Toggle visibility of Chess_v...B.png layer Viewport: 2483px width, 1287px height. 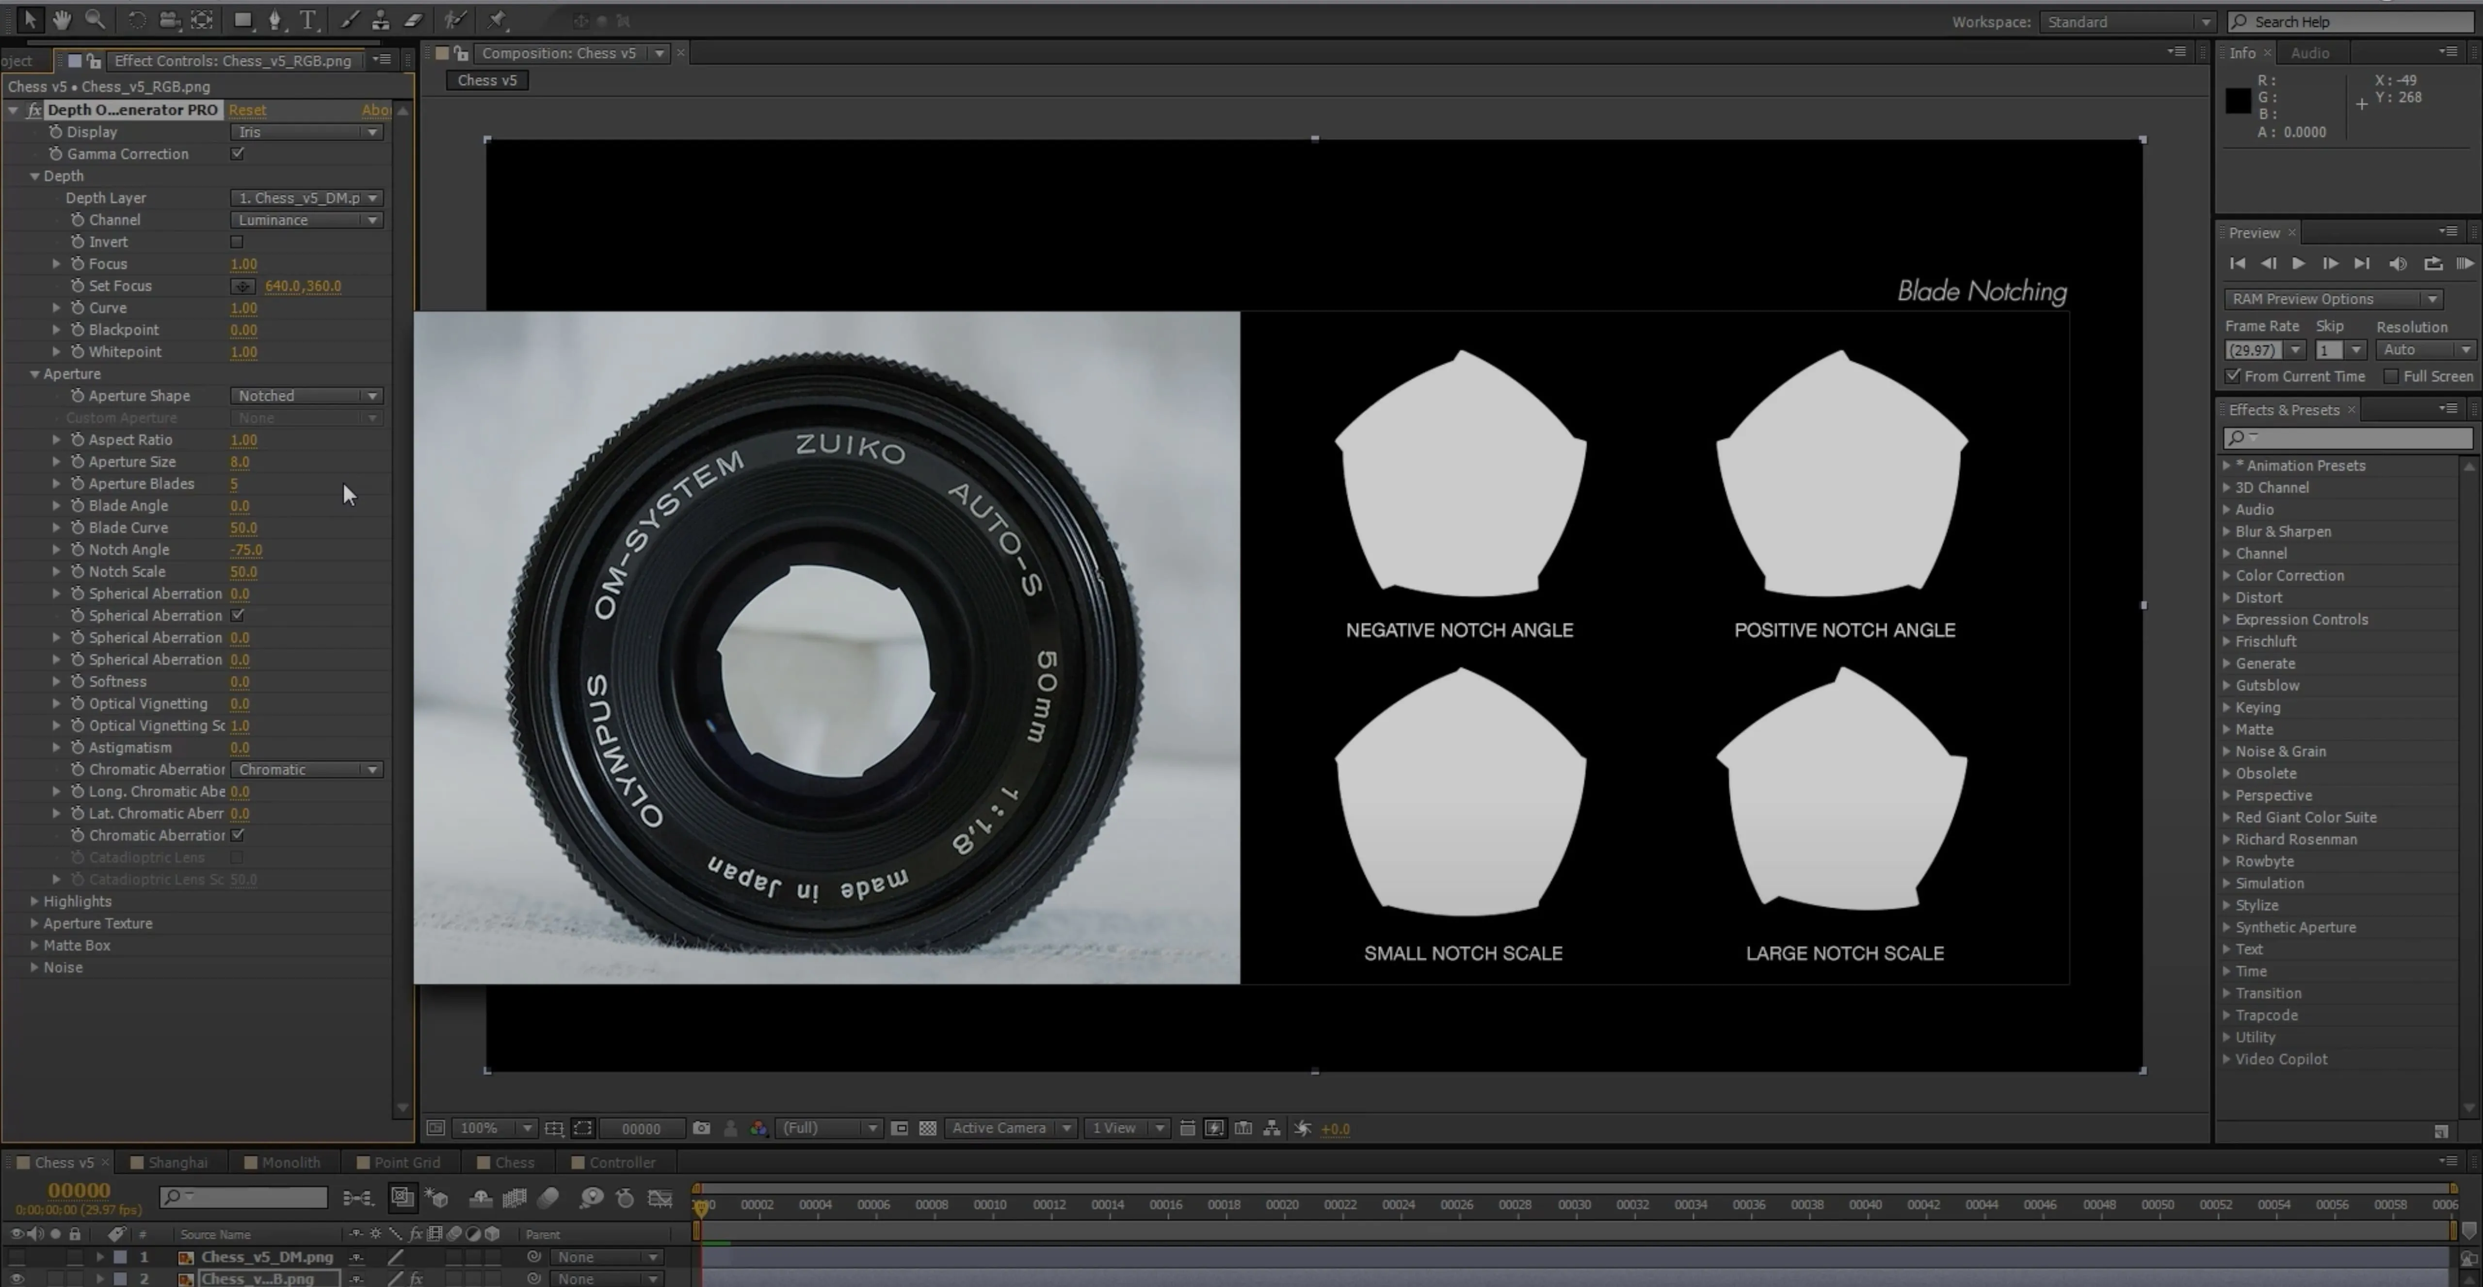[x=16, y=1278]
